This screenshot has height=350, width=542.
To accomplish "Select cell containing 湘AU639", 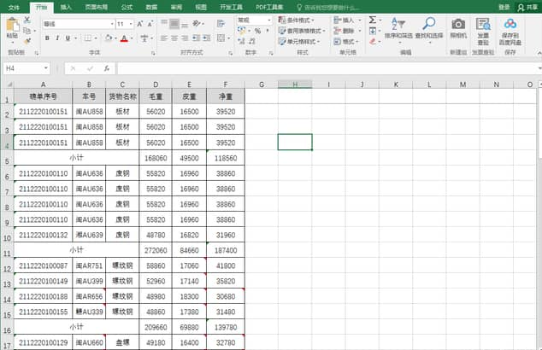I will coord(89,235).
